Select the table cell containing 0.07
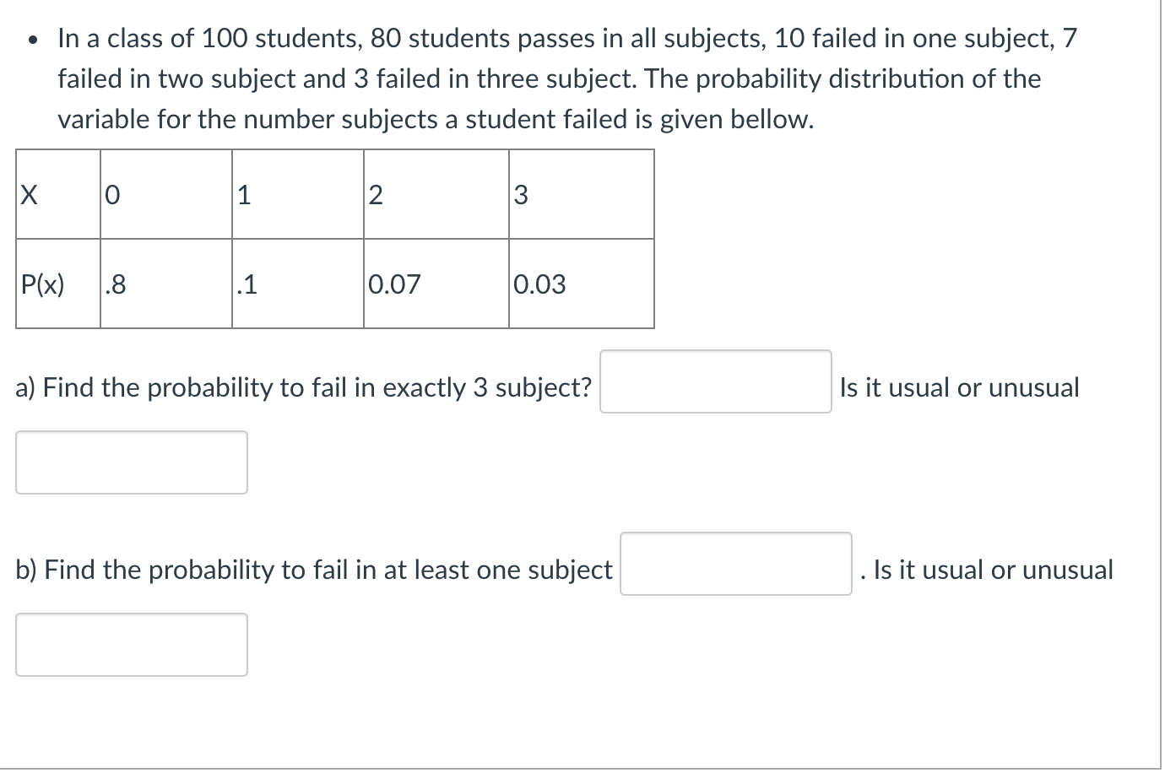 [436, 284]
